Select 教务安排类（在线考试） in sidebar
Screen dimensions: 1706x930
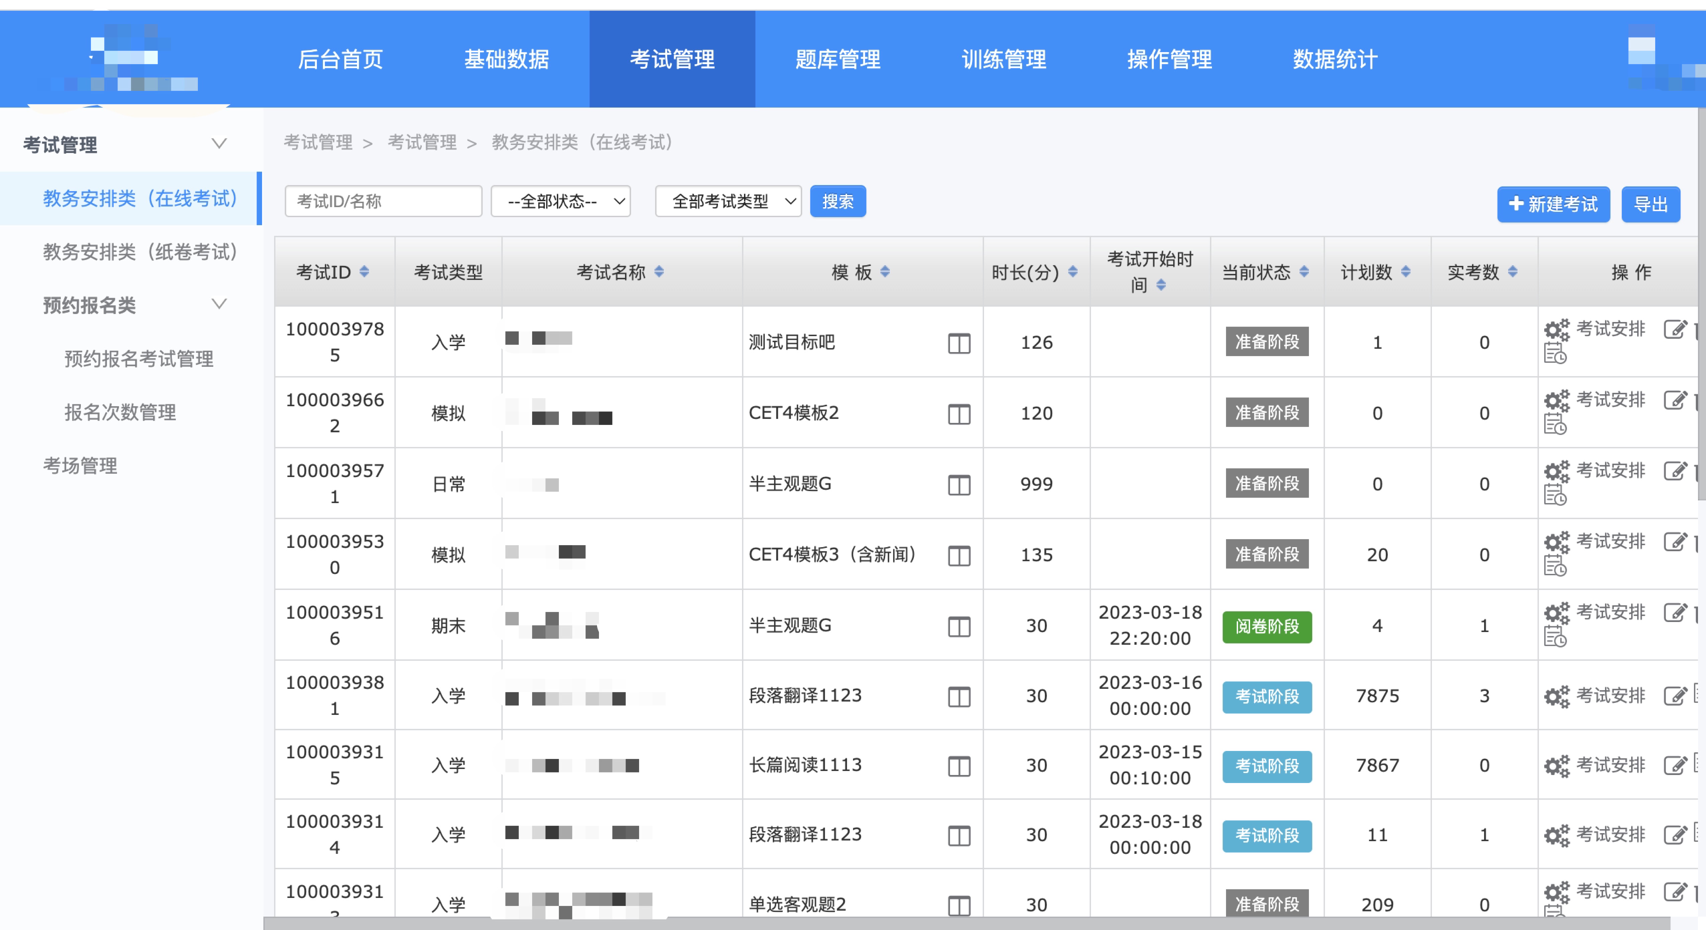pyautogui.click(x=131, y=198)
